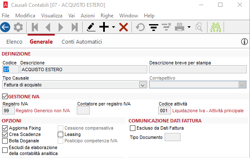The image size is (250, 158).
Task: Open the Window menu
Action: coord(129,16)
